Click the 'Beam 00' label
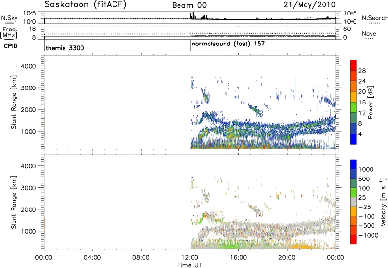This screenshot has width=388, height=268. [189, 5]
